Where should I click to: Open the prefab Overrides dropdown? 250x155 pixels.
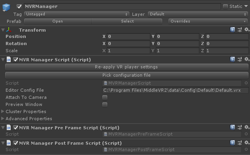208,21
